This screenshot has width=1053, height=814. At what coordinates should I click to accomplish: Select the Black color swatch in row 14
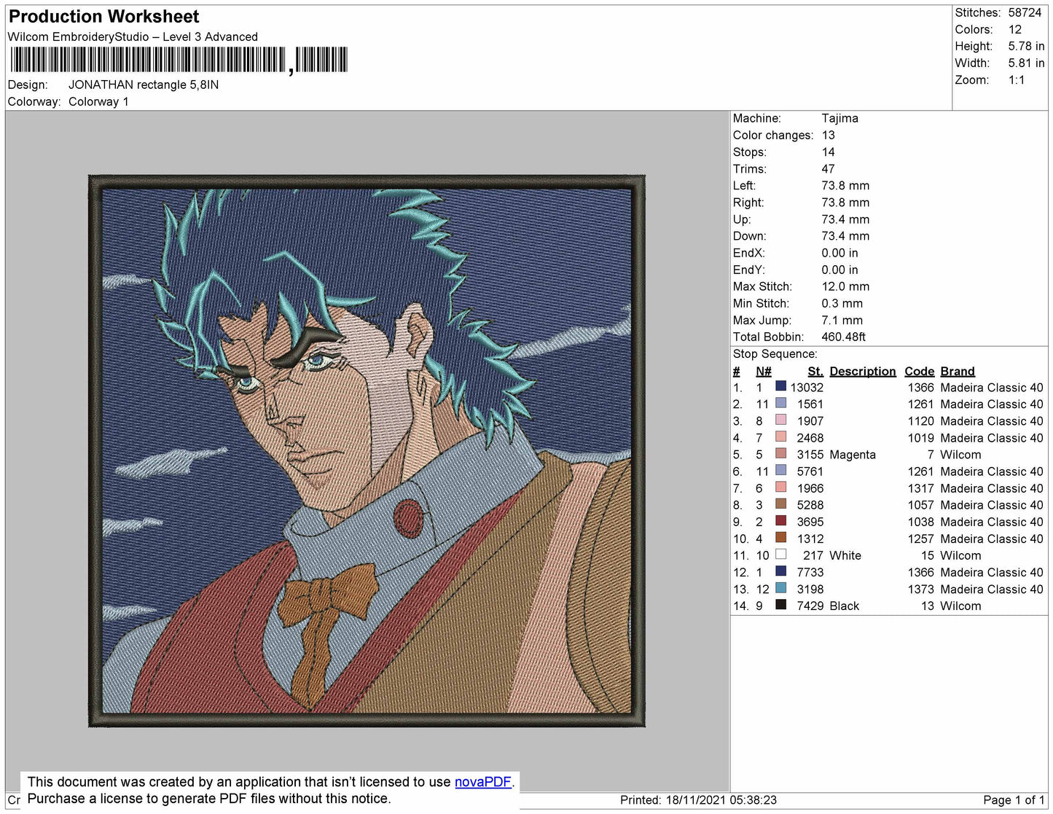(x=781, y=604)
